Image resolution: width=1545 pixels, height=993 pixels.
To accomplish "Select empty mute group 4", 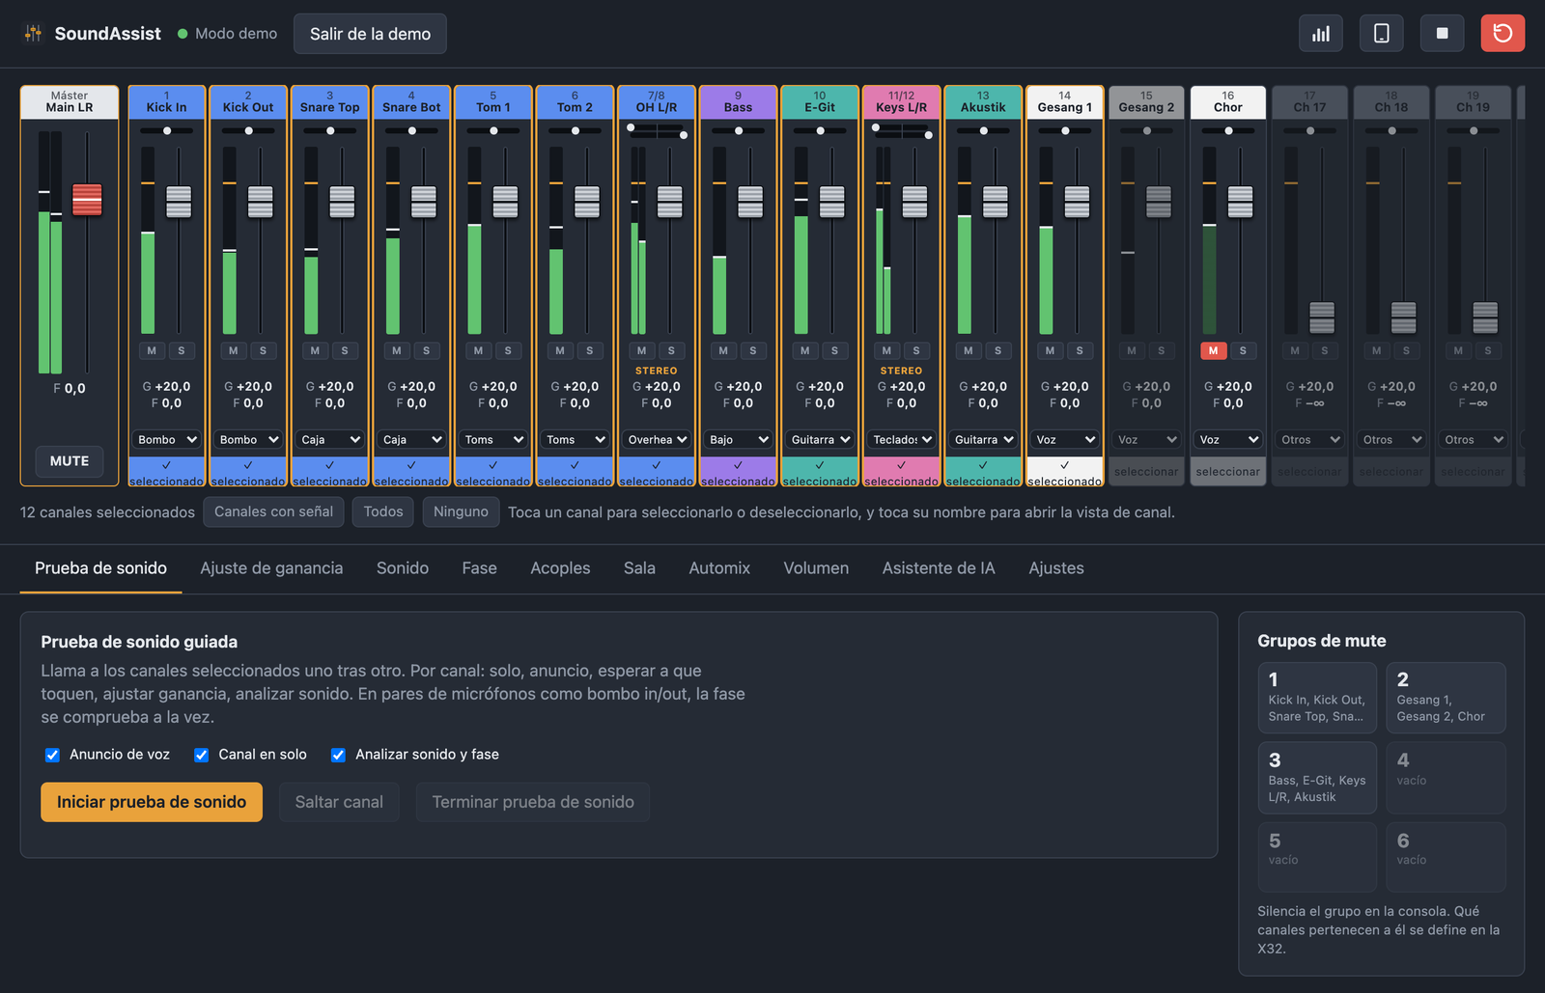I will [x=1446, y=778].
